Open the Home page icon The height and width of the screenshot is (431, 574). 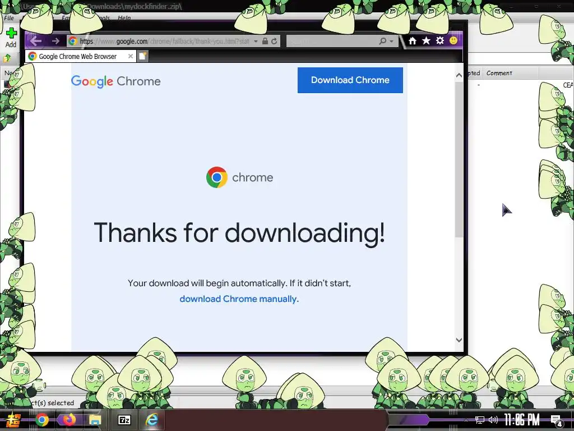click(413, 40)
